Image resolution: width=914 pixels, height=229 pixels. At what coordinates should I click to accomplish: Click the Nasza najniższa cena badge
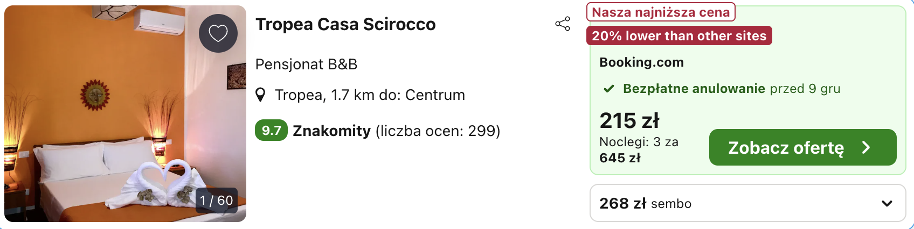661,12
